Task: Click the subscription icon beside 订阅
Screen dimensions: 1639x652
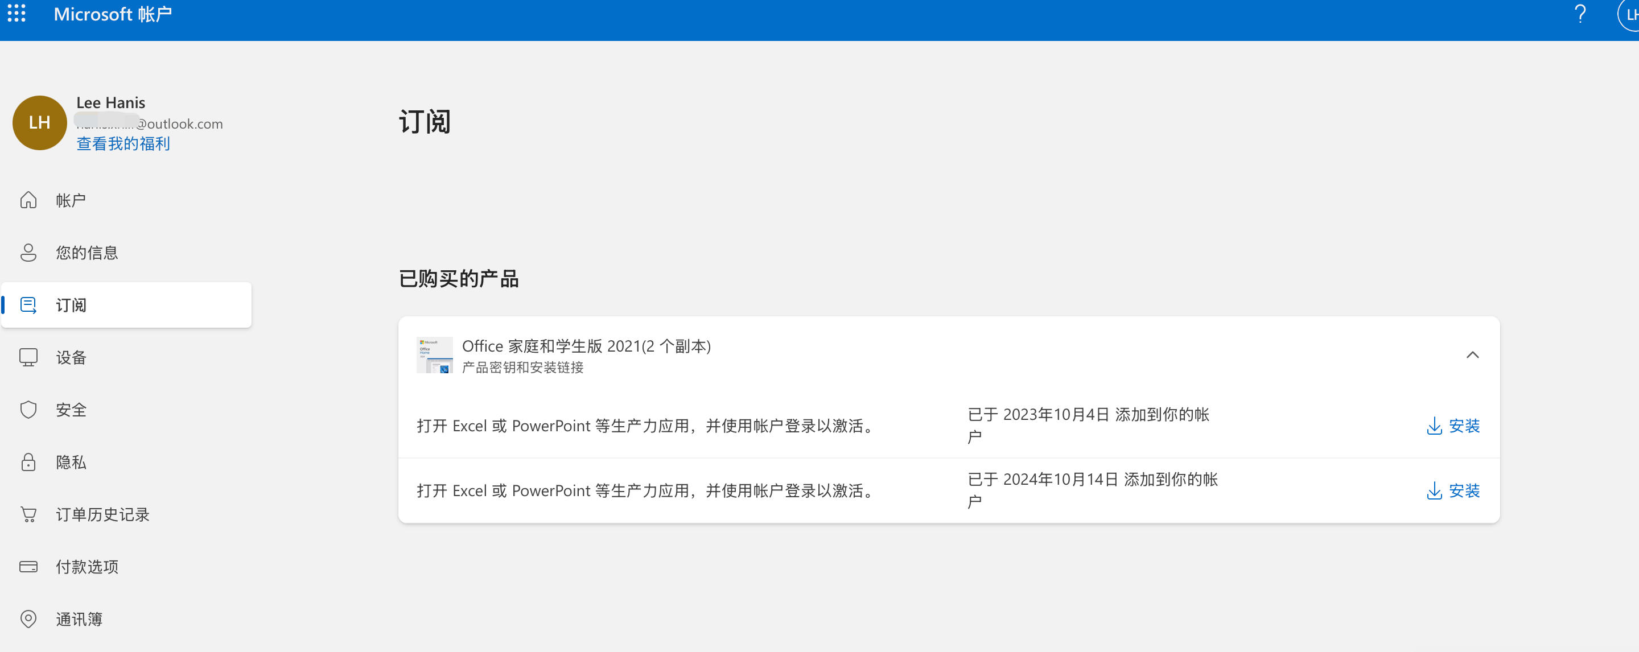Action: click(x=28, y=306)
